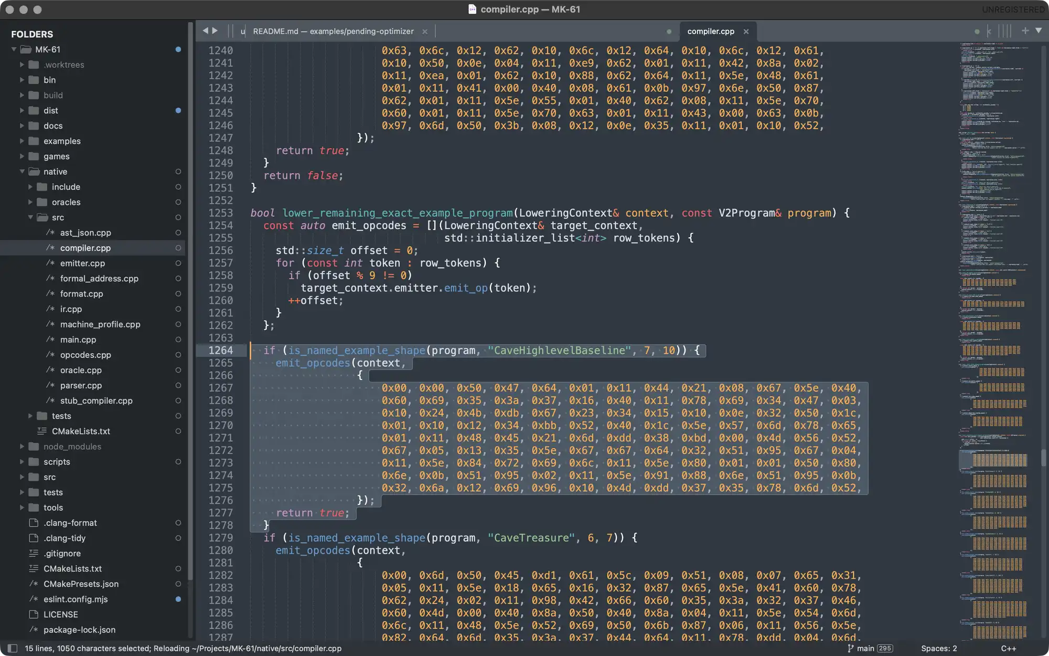The height and width of the screenshot is (656, 1049).
Task: Click the code icon next to parser.cpp
Action: coord(50,385)
